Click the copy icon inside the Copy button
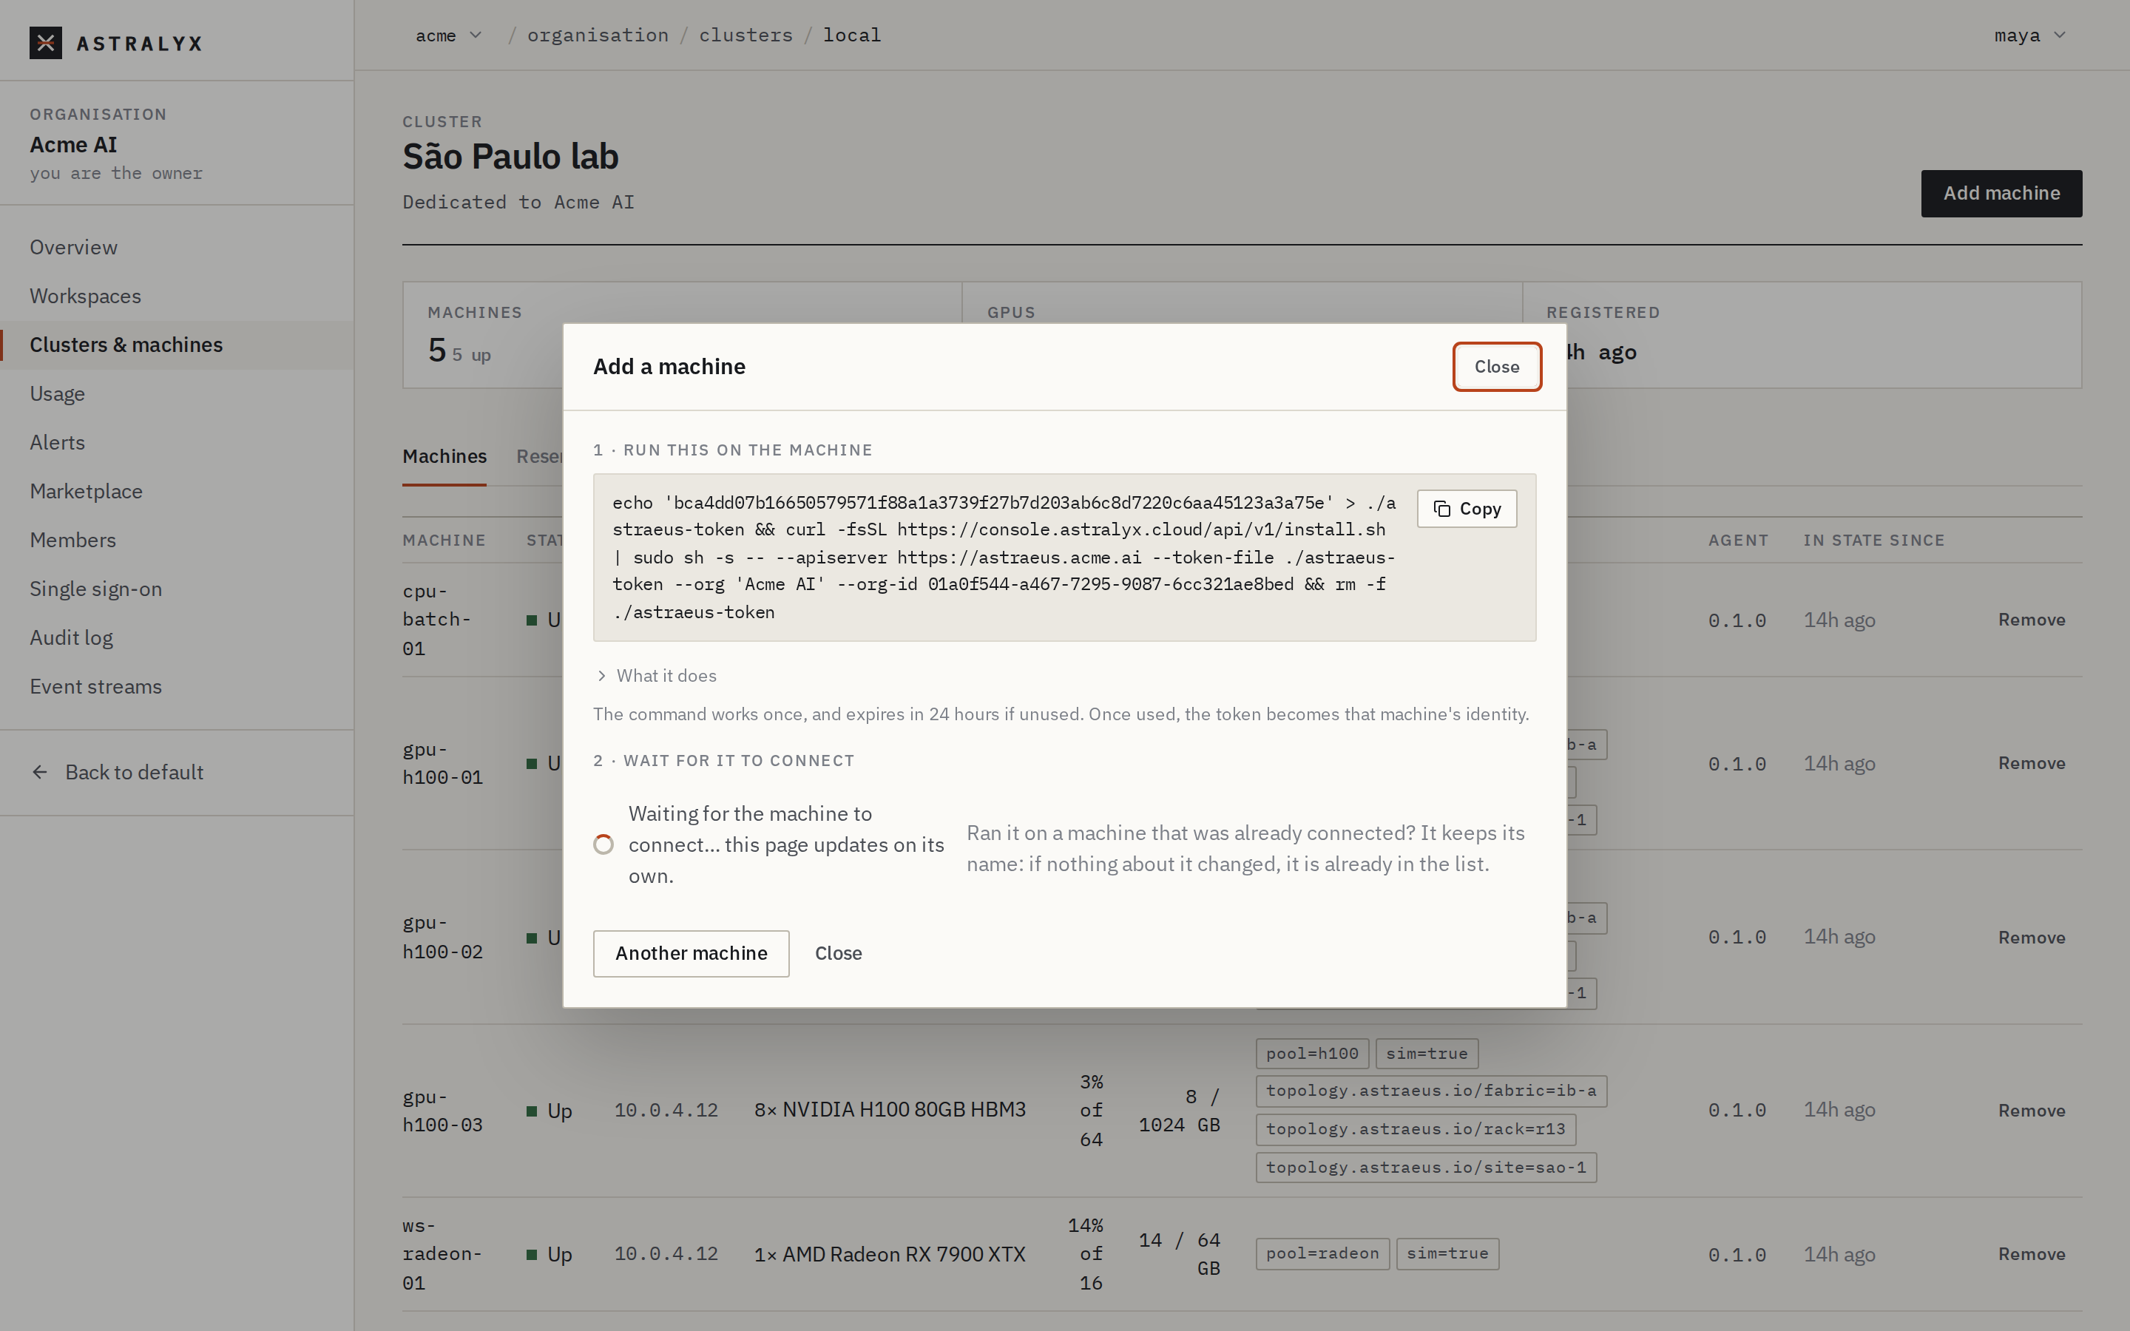The height and width of the screenshot is (1331, 2130). point(1441,509)
